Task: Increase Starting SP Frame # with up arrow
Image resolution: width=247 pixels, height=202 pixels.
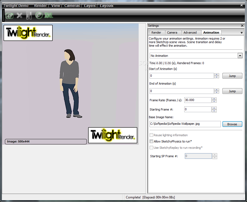Action: [x=215, y=155]
